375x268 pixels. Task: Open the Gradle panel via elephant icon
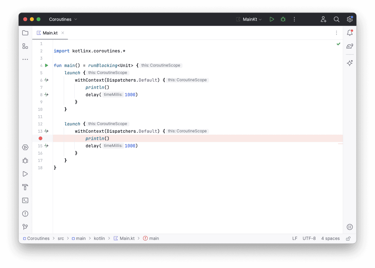point(350,46)
